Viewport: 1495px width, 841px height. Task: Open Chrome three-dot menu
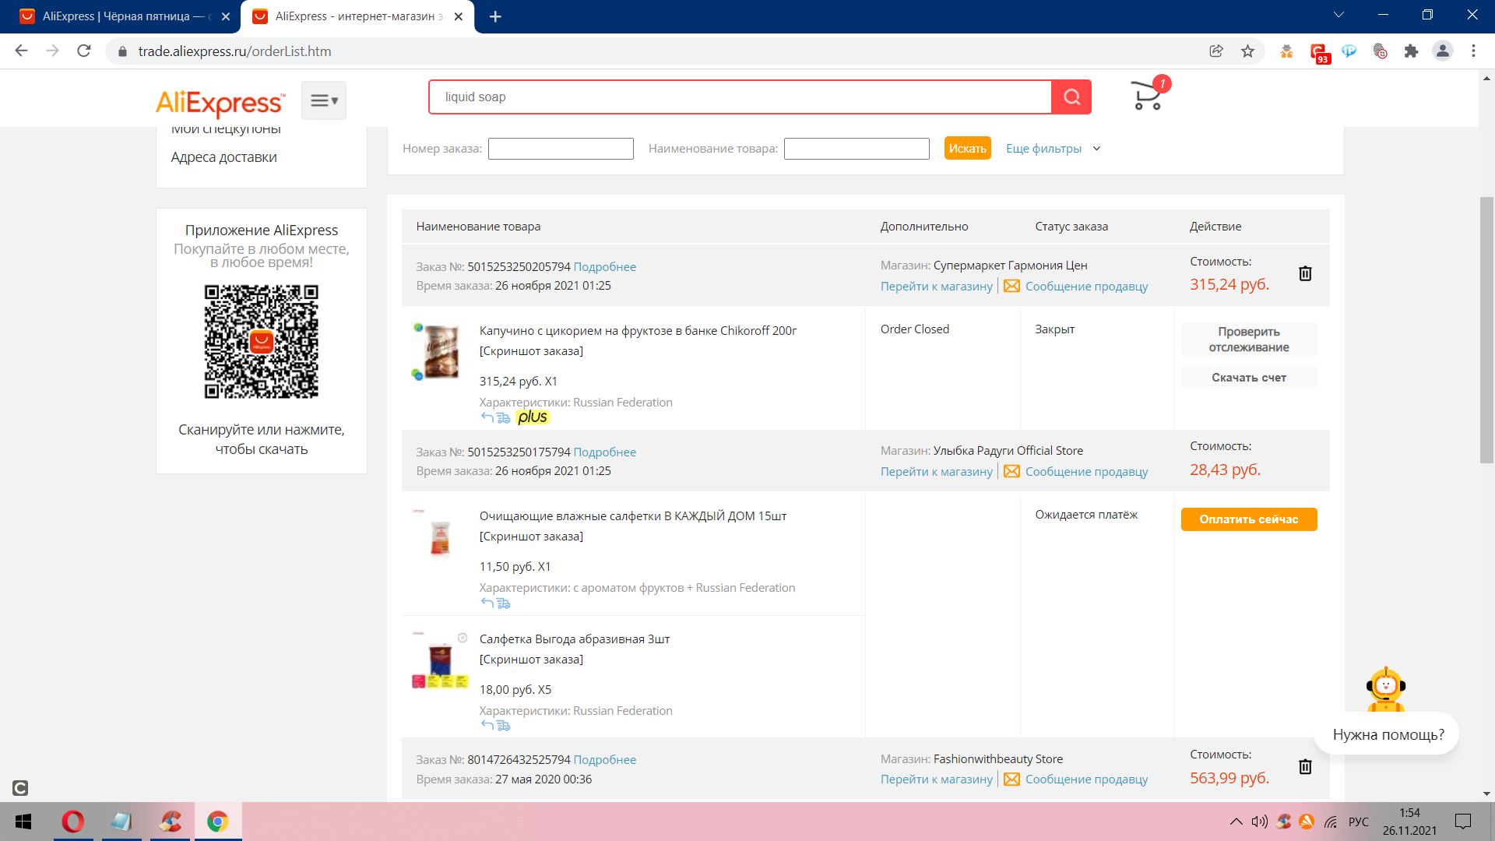click(x=1473, y=51)
